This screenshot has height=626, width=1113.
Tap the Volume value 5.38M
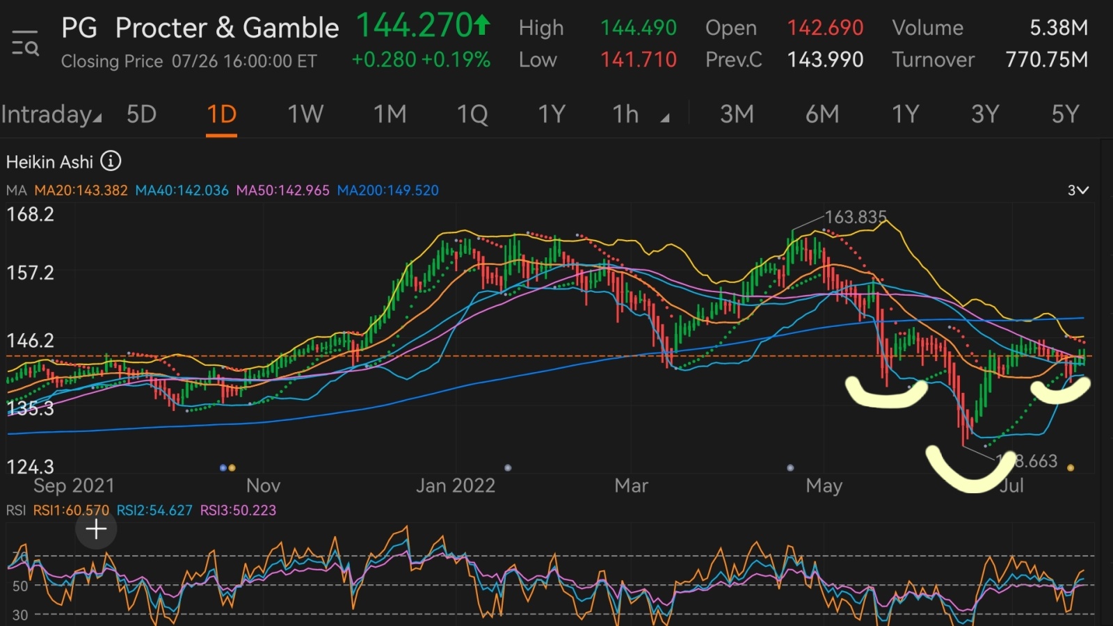[1059, 28]
